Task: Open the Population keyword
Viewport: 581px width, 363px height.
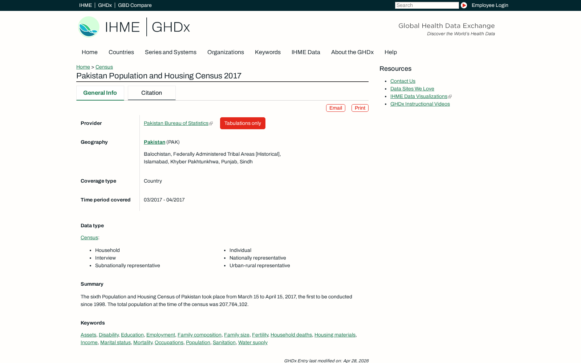Action: coord(198,343)
